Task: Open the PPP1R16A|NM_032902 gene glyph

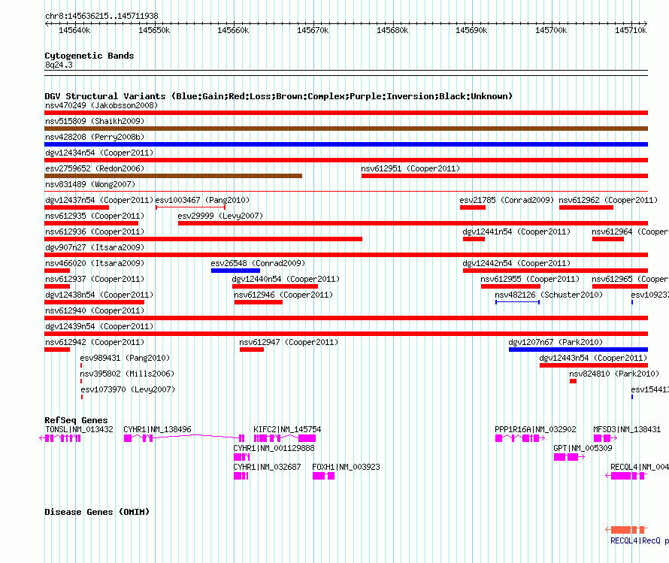Action: 520,438
